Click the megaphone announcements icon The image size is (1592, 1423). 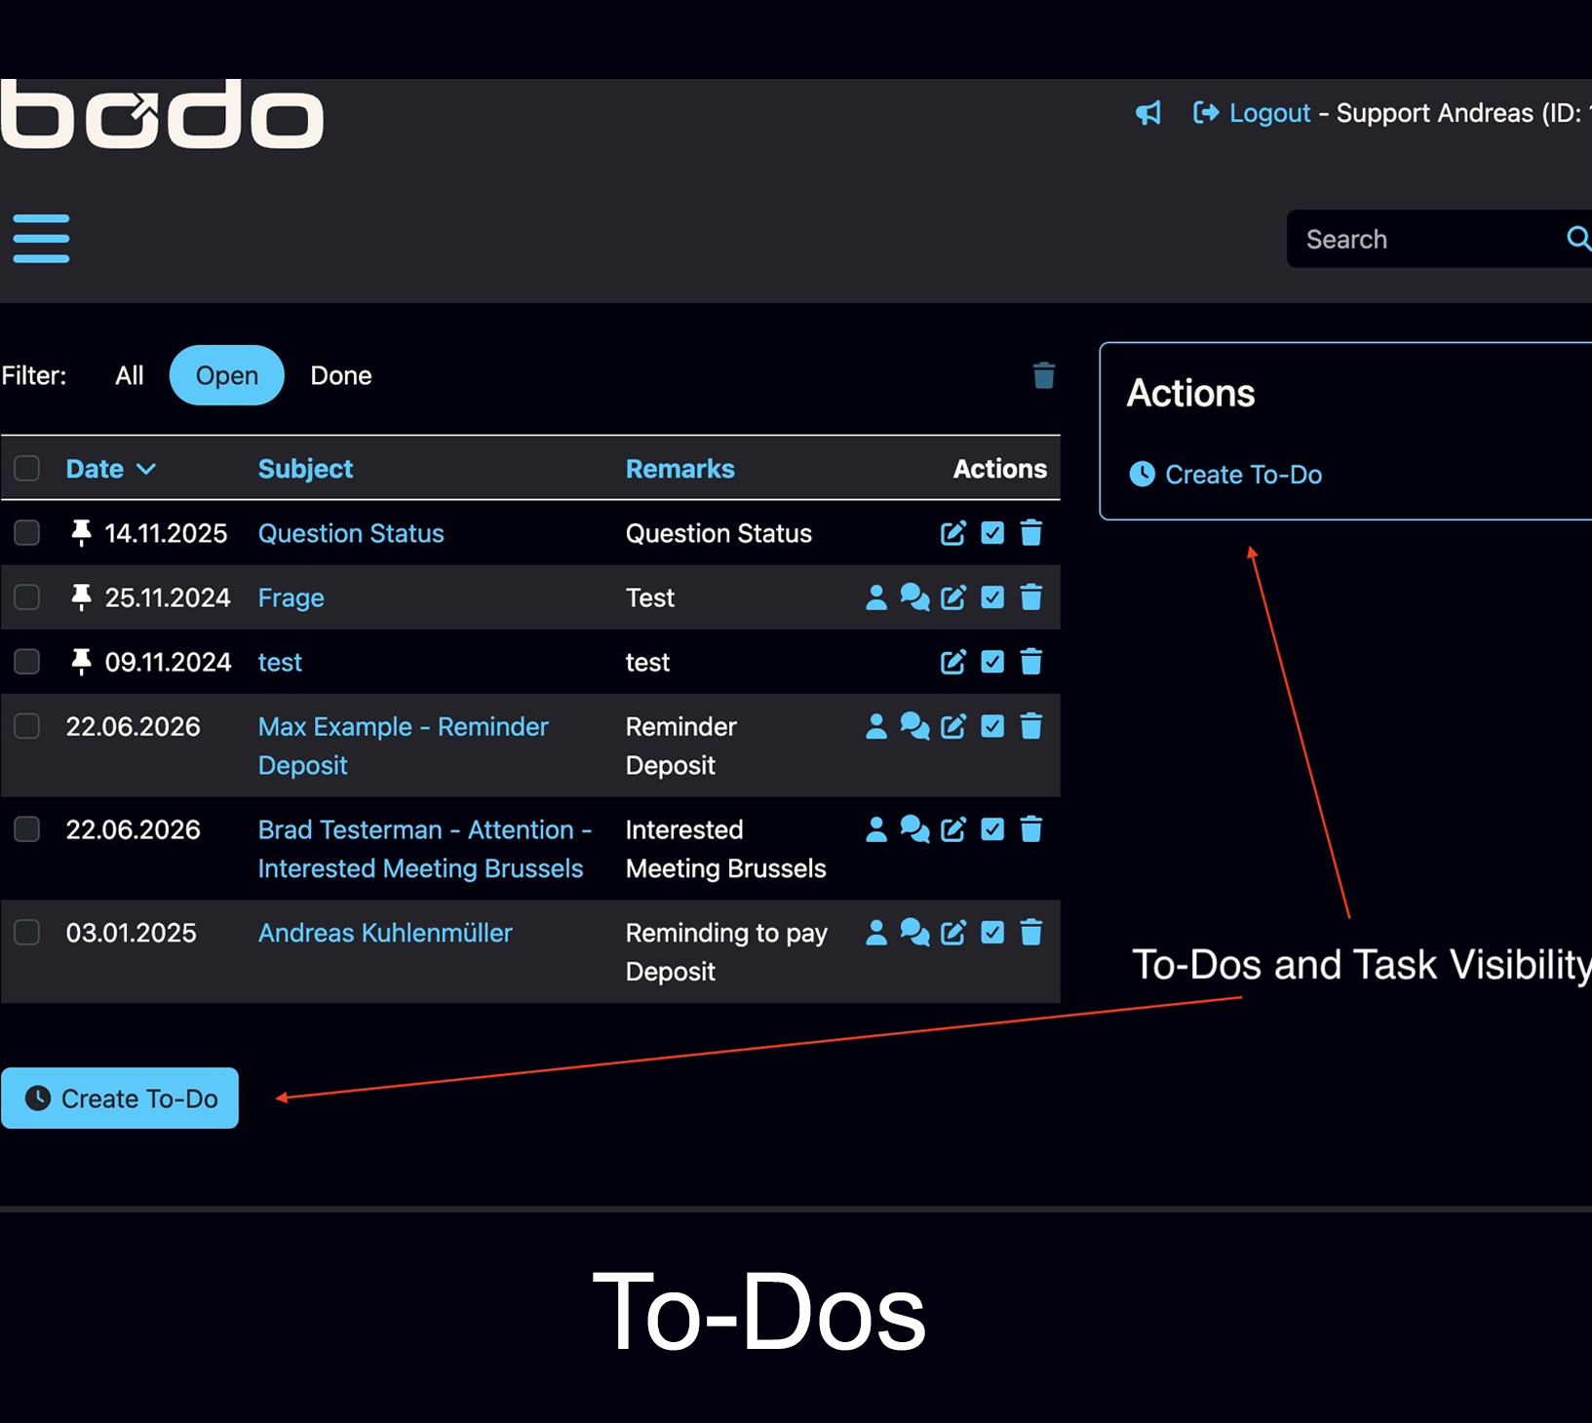click(x=1148, y=113)
